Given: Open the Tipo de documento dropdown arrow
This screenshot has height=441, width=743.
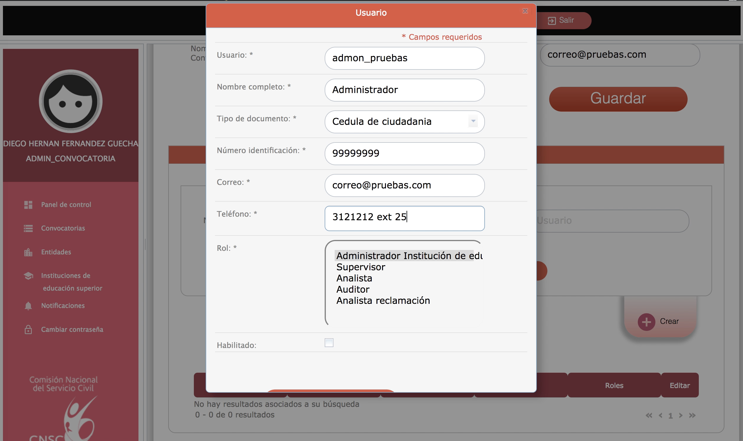Looking at the screenshot, I should 473,121.
